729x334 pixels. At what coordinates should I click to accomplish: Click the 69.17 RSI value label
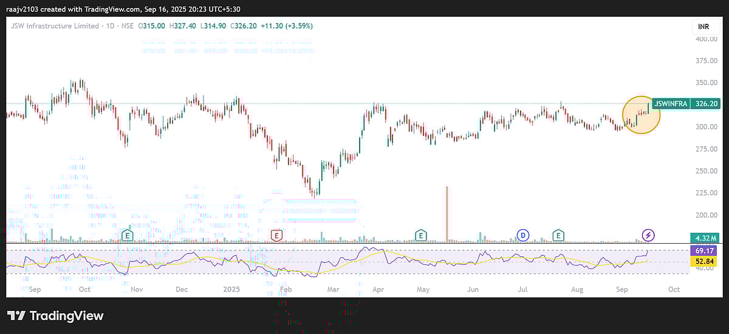705,250
